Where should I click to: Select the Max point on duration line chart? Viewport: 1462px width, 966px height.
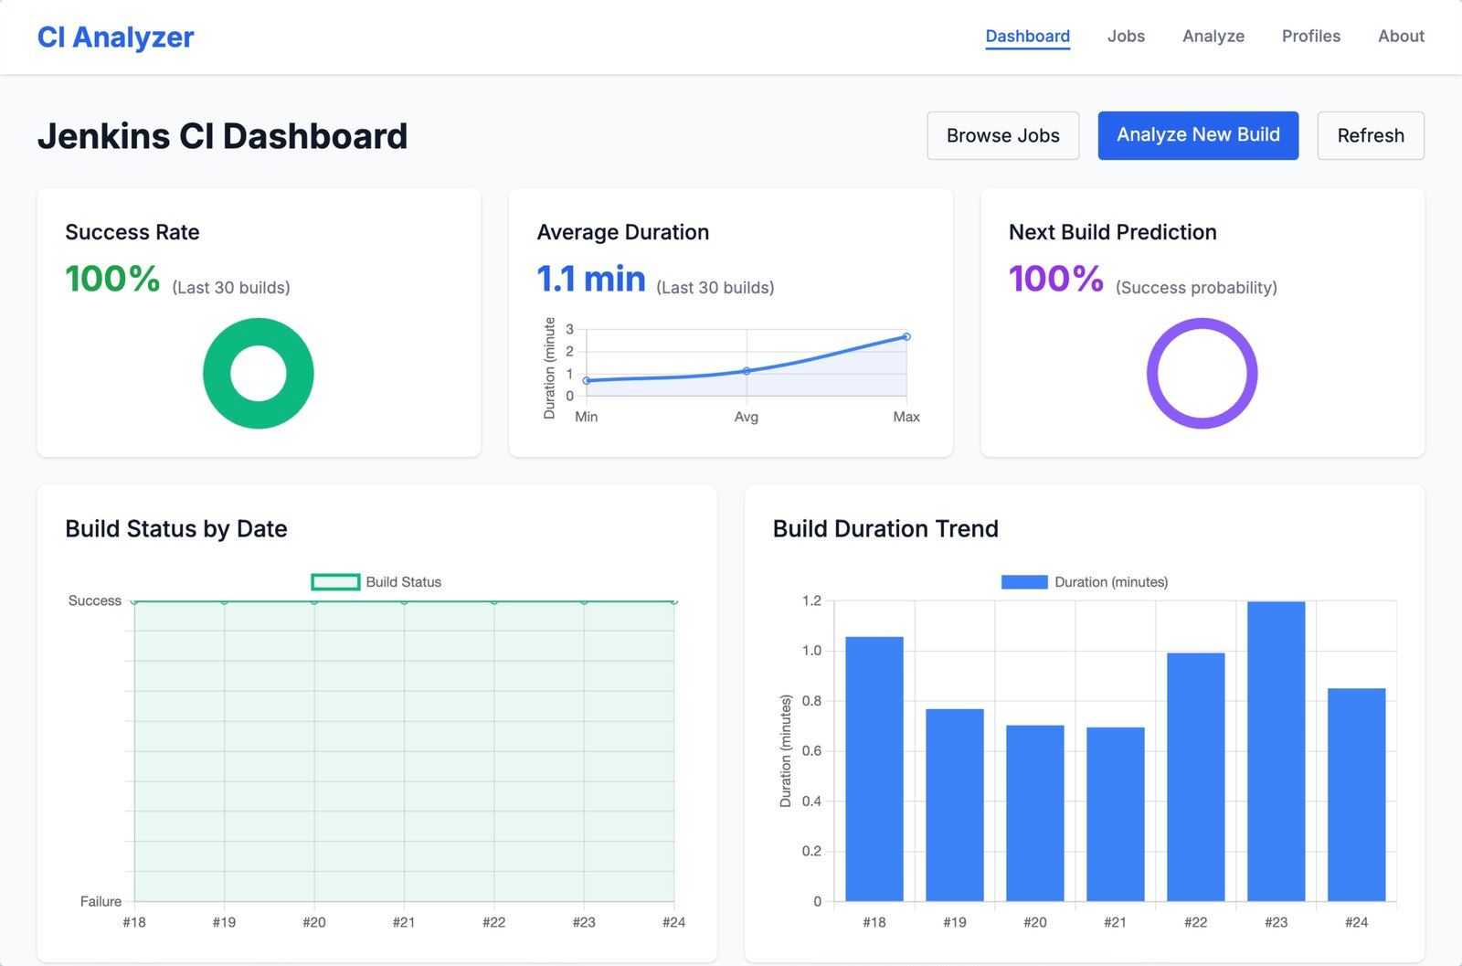[906, 336]
